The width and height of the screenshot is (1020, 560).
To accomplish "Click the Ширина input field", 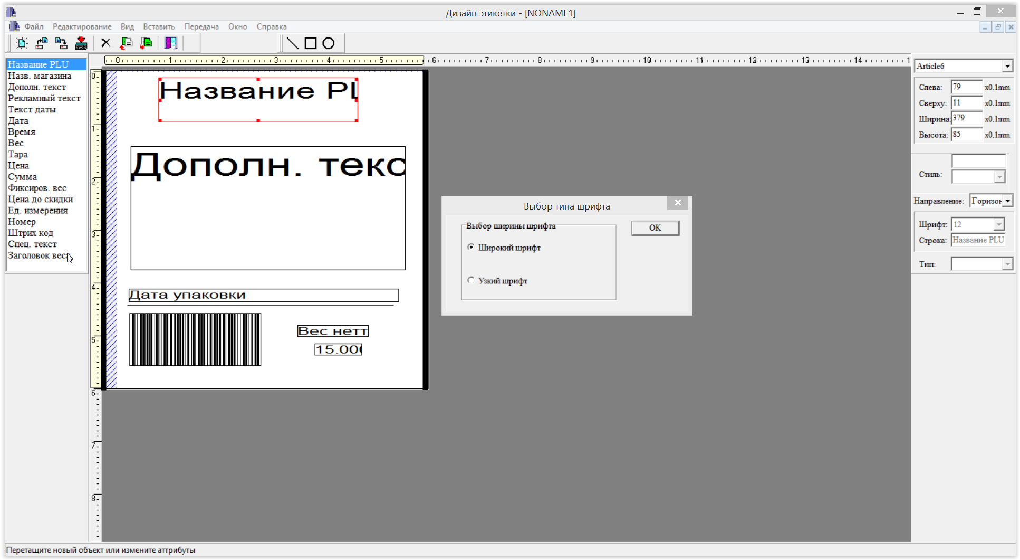I will pos(966,119).
